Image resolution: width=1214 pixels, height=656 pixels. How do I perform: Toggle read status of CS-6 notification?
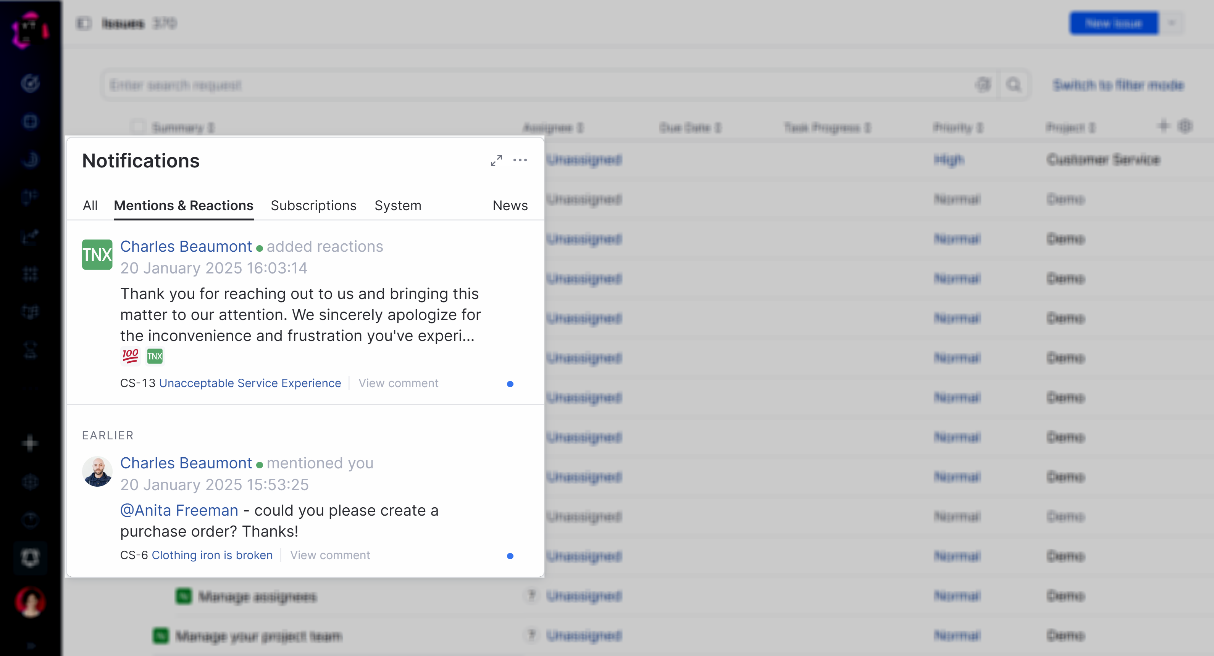[510, 556]
